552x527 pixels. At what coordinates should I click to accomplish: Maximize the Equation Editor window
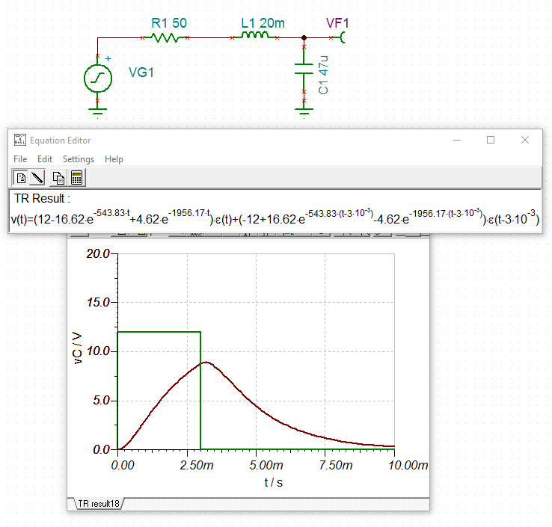491,140
